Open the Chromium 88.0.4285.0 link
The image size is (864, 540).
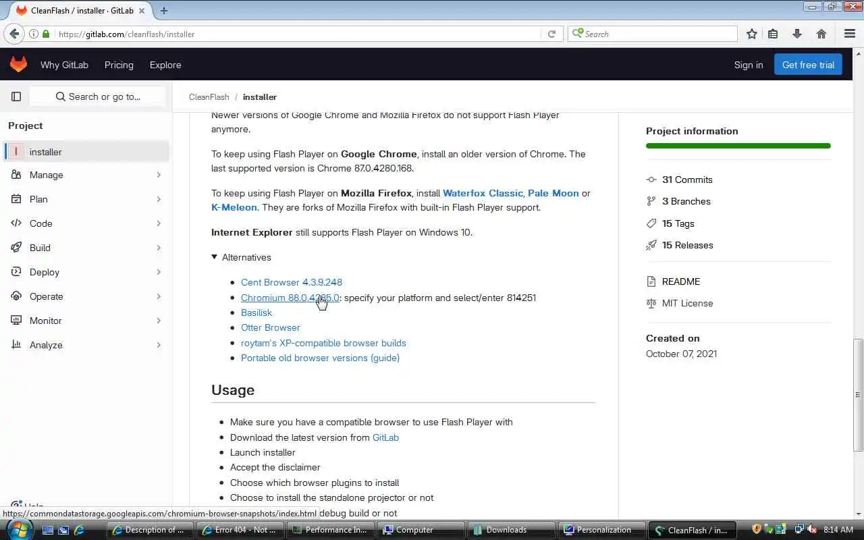tap(290, 298)
